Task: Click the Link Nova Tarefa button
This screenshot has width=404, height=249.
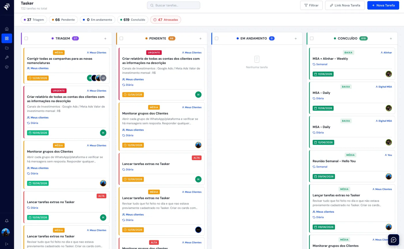Action: tap(345, 5)
